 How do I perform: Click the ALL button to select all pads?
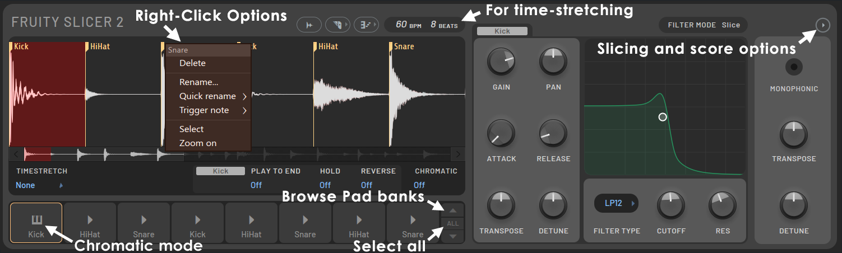coord(453,224)
